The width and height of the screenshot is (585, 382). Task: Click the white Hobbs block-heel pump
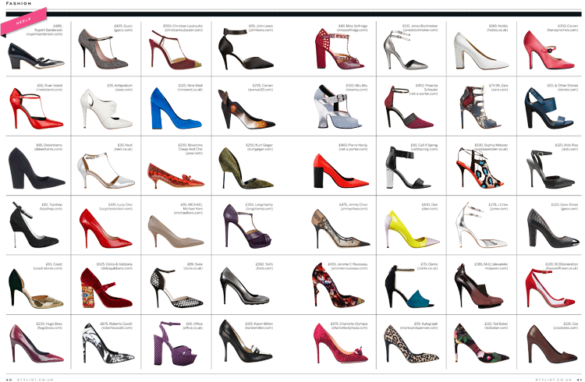coord(481,51)
